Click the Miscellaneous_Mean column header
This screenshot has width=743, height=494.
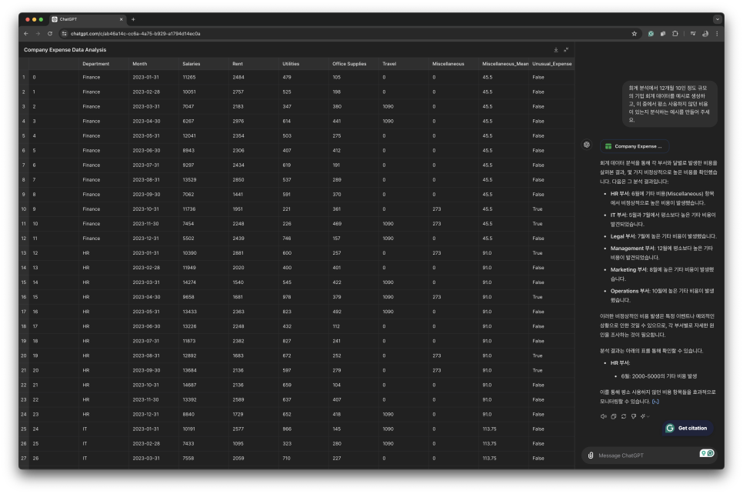coord(505,64)
